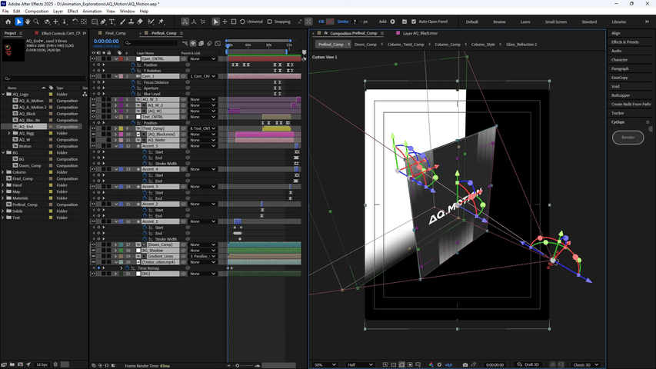This screenshot has height=369, width=656.
Task: Toggle visibility of Accent 5 layer
Action: [x=93, y=146]
